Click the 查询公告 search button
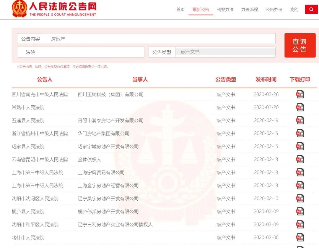The image size is (319, 248). (300, 45)
